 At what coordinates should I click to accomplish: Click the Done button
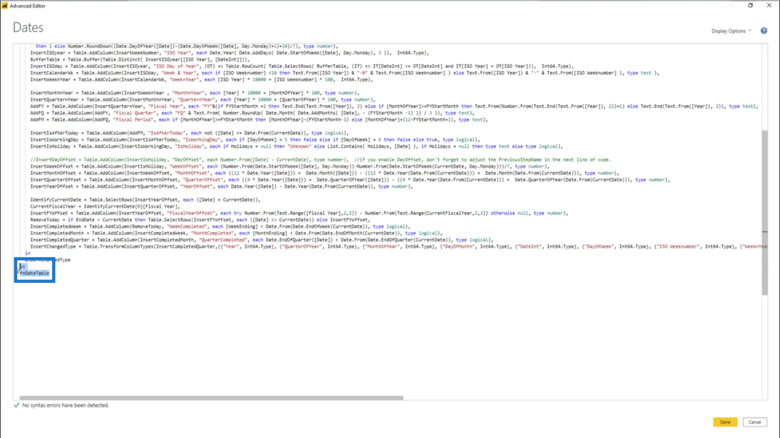click(725, 422)
